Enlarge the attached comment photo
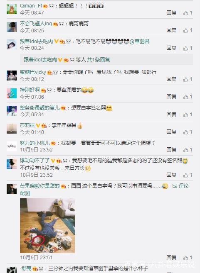This screenshot has height=273, width=200. tap(47, 226)
